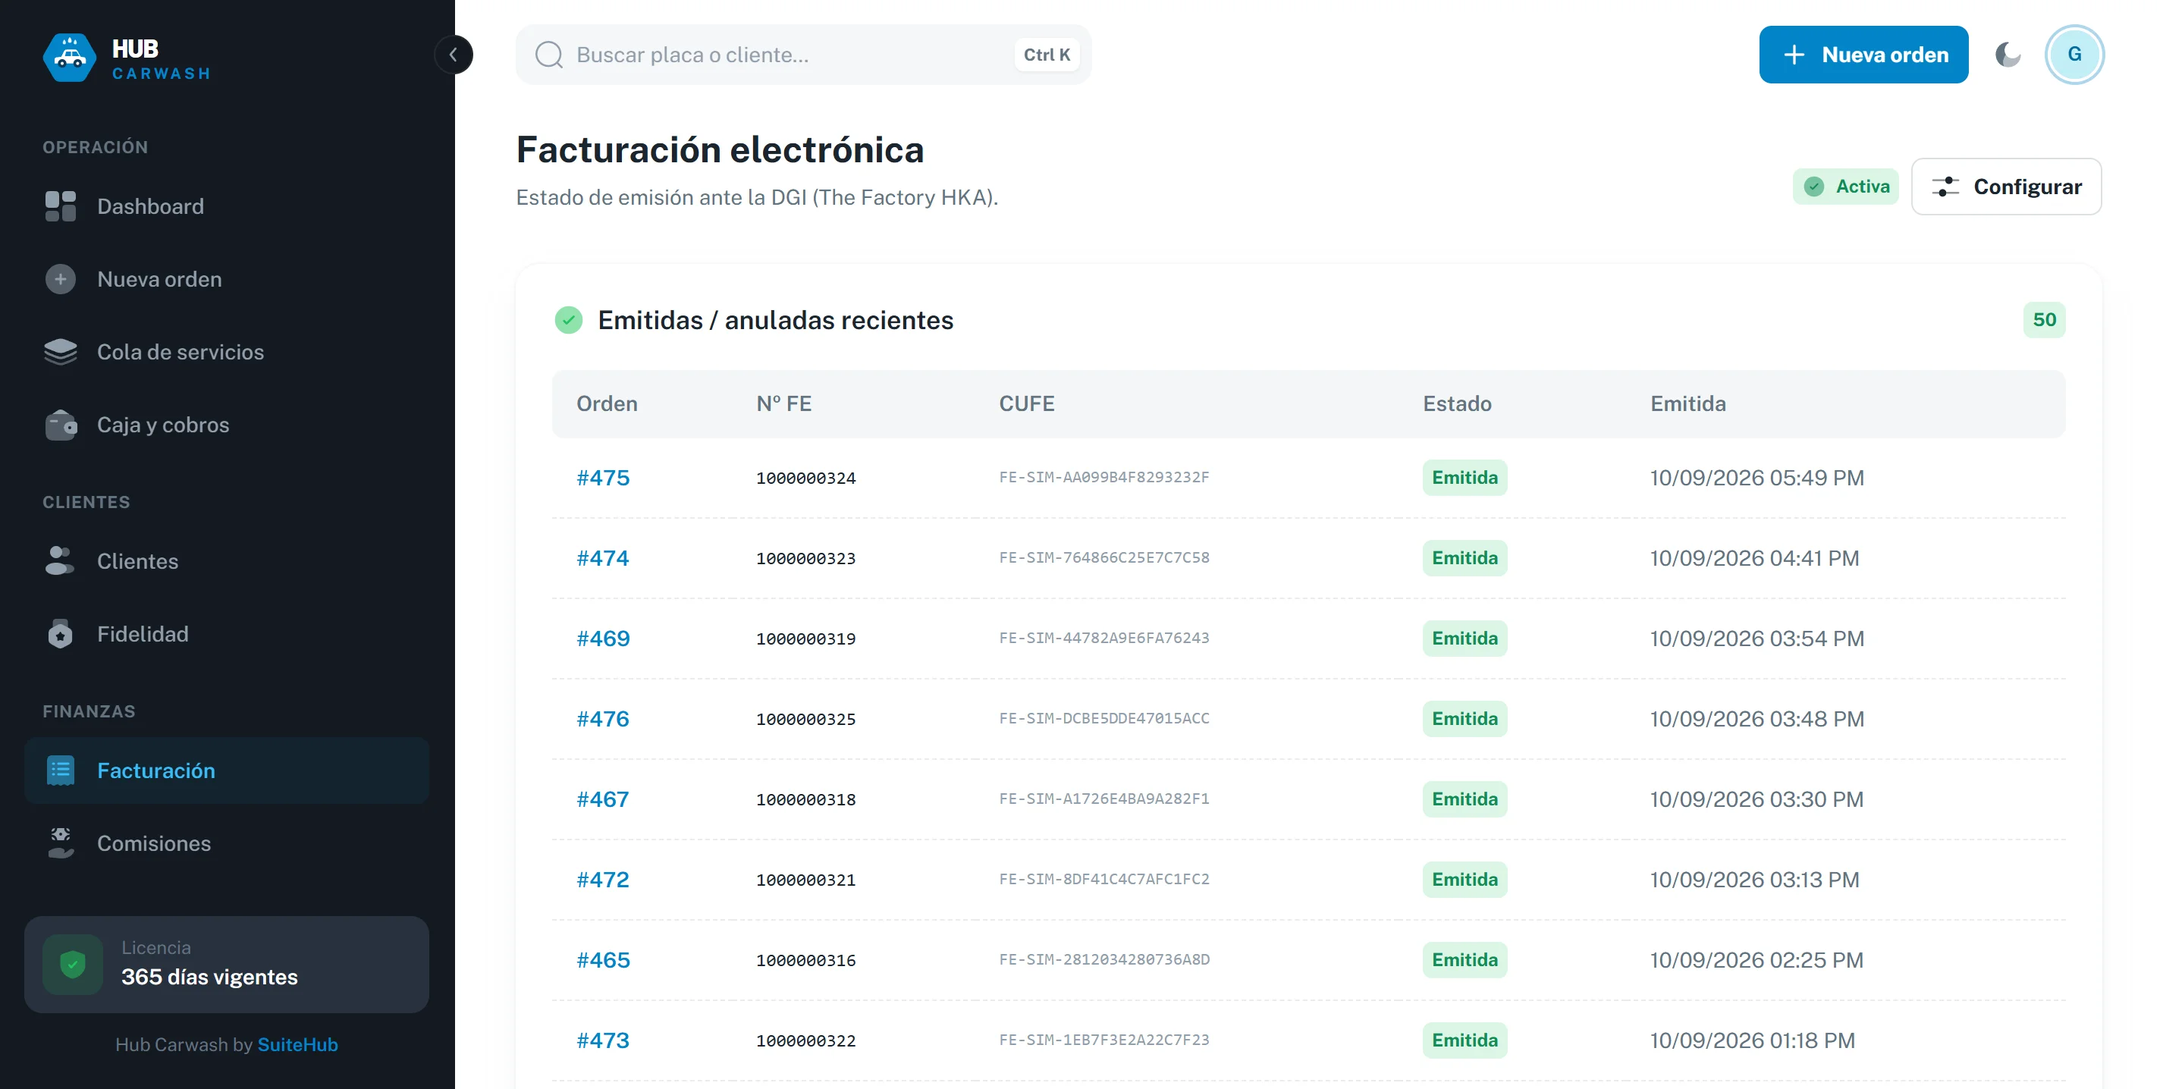Open the Configurar button
This screenshot has width=2163, height=1089.
pyautogui.click(x=2006, y=187)
